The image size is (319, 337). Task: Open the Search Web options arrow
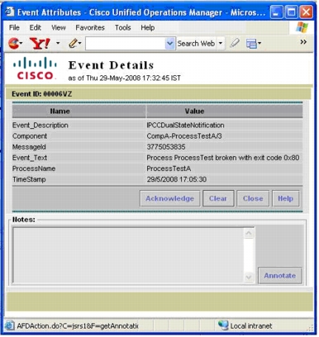point(221,44)
